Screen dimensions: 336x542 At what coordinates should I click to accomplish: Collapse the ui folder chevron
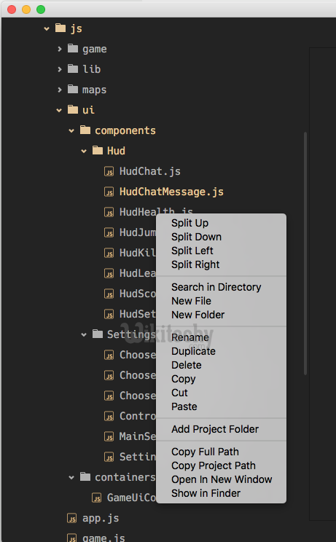pyautogui.click(x=59, y=110)
